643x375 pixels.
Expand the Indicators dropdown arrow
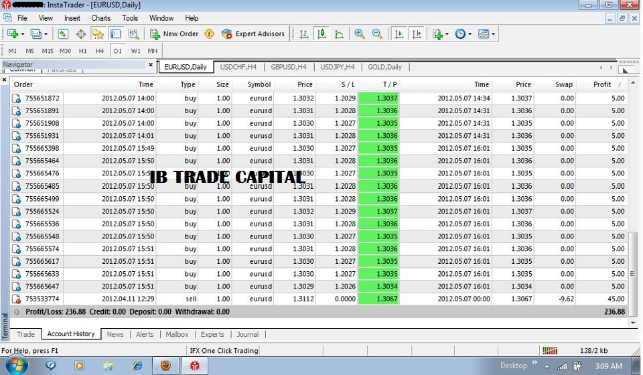[447, 34]
